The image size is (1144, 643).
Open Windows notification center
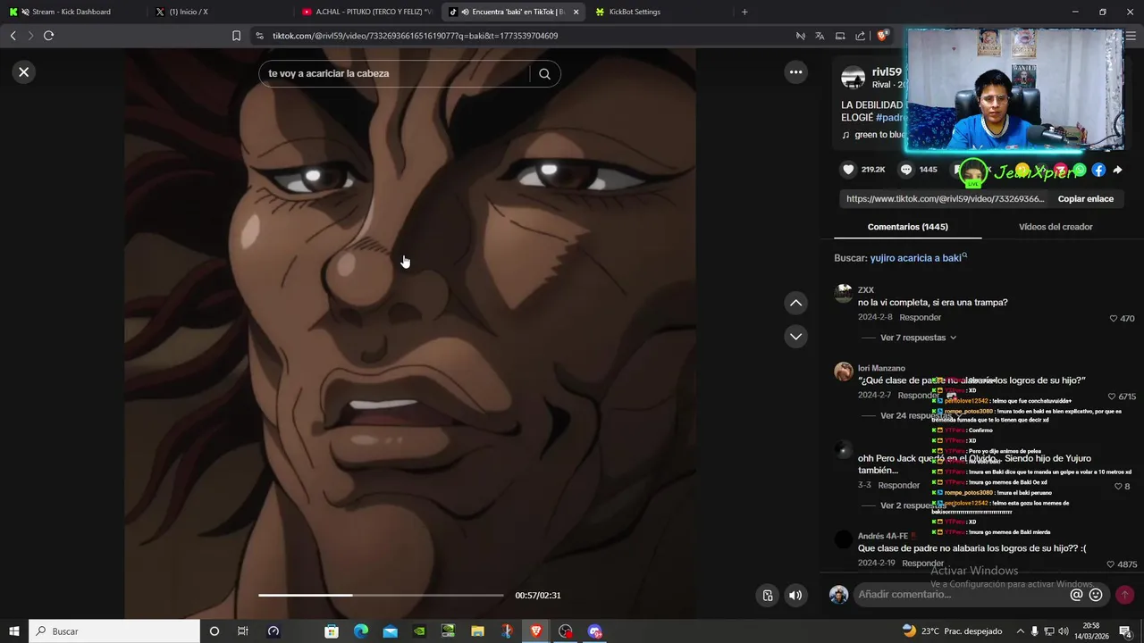pos(1125,631)
